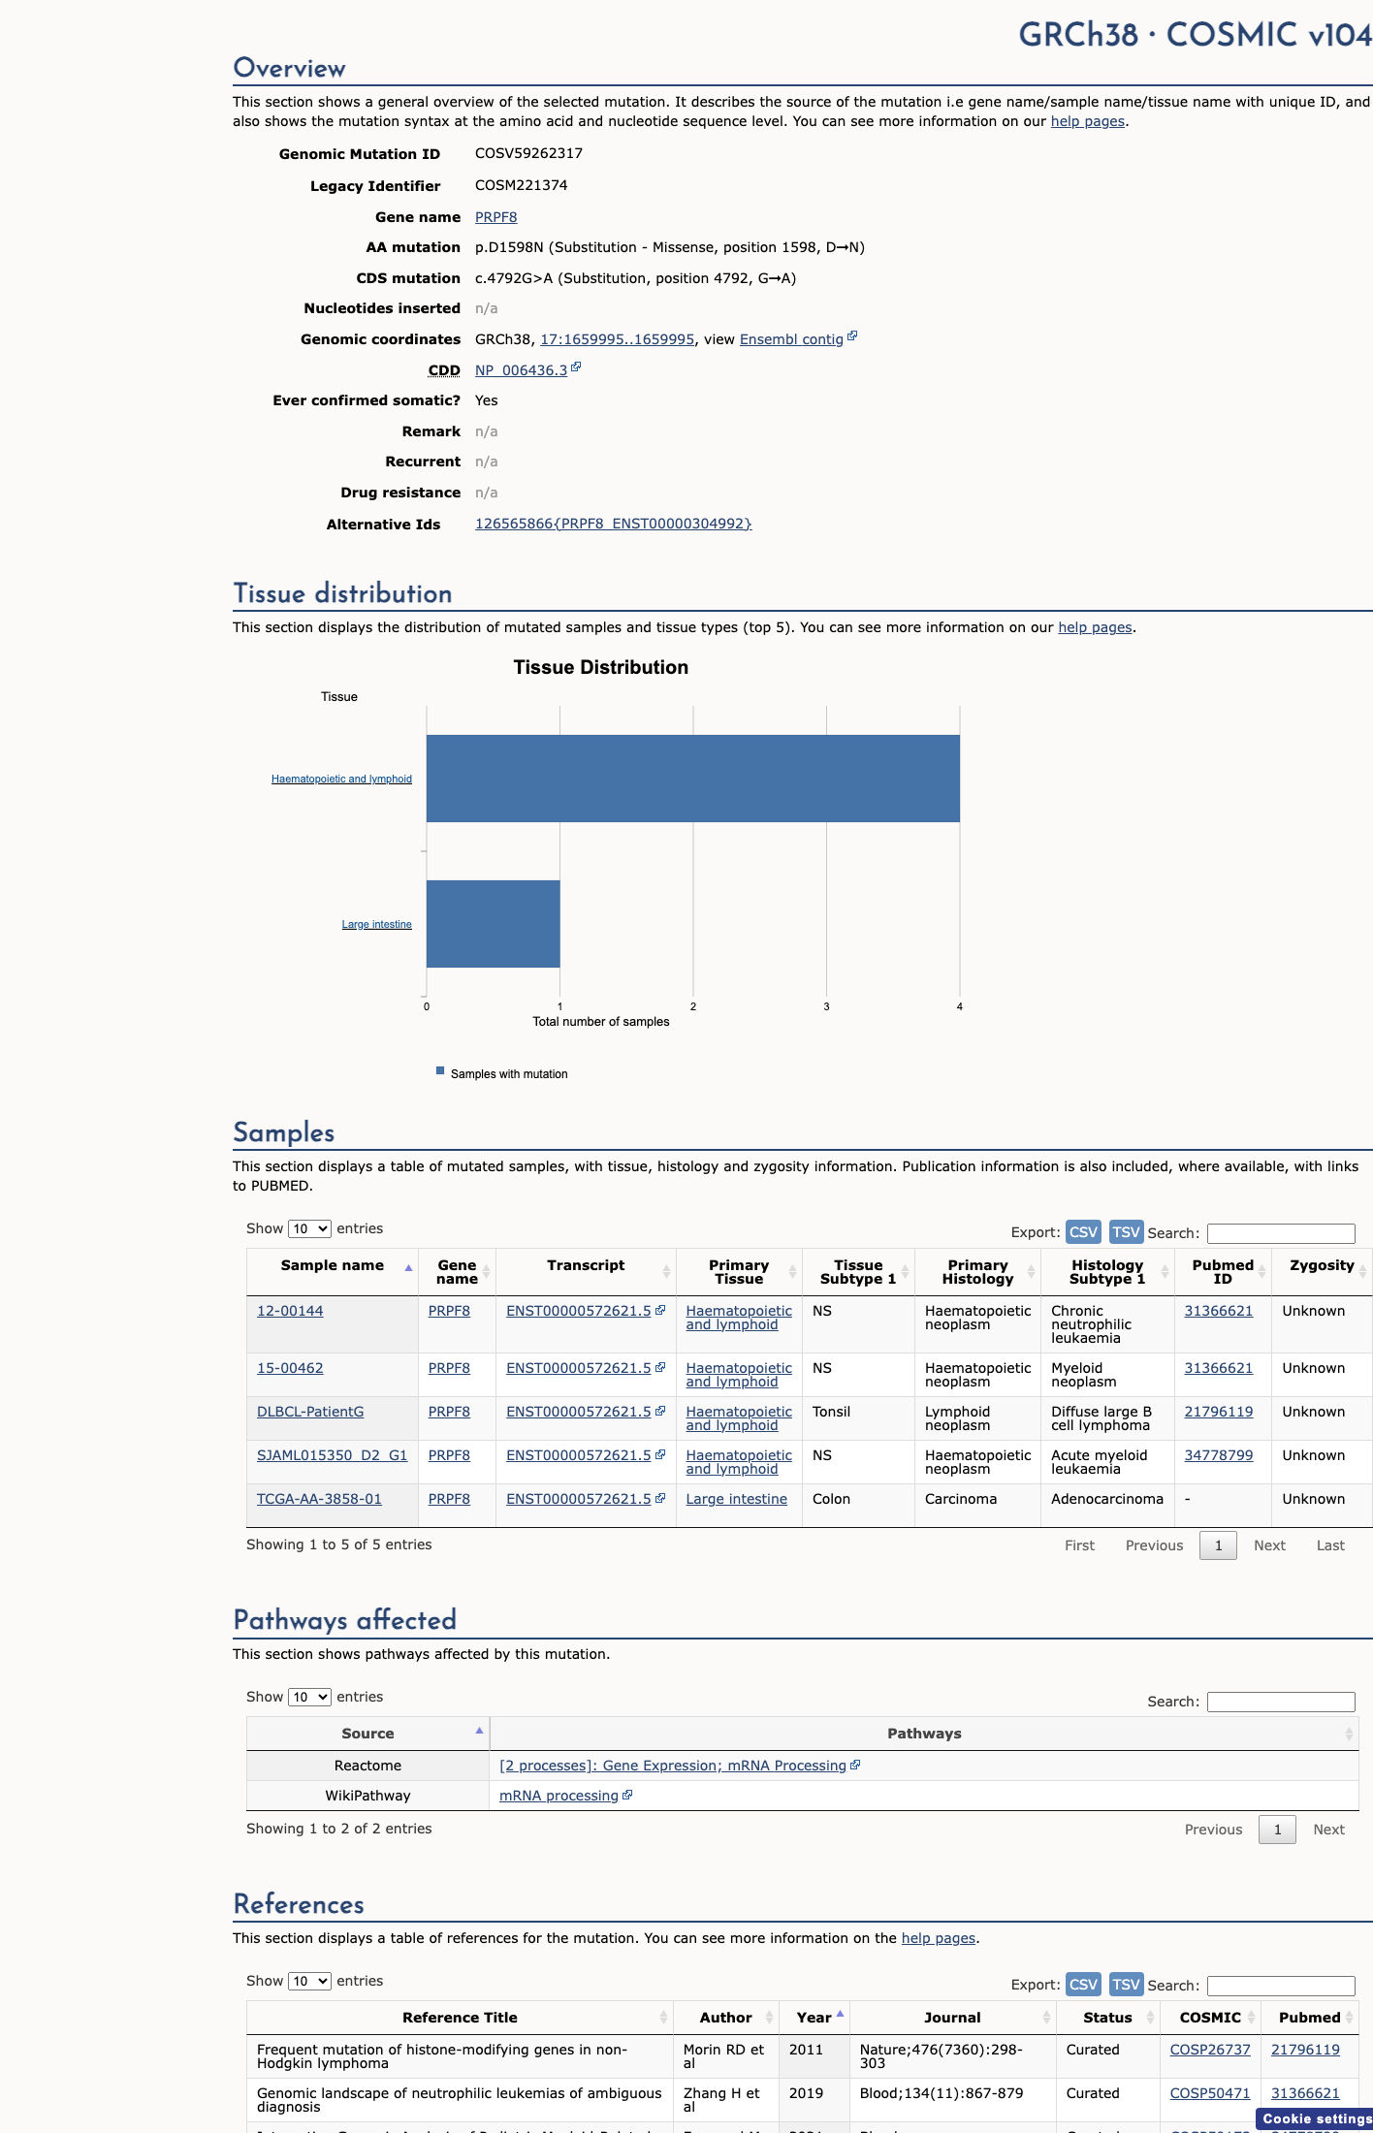
Task: Export Samples table as TSV
Action: [x=1126, y=1232]
